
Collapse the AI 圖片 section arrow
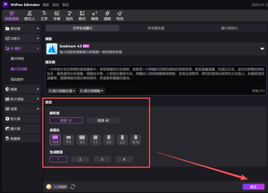tap(38, 48)
